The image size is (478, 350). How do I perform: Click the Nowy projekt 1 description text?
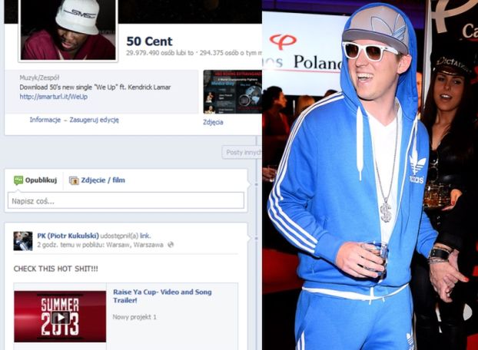coord(134,317)
